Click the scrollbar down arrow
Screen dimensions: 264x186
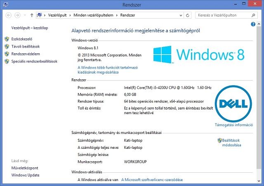coord(259,181)
